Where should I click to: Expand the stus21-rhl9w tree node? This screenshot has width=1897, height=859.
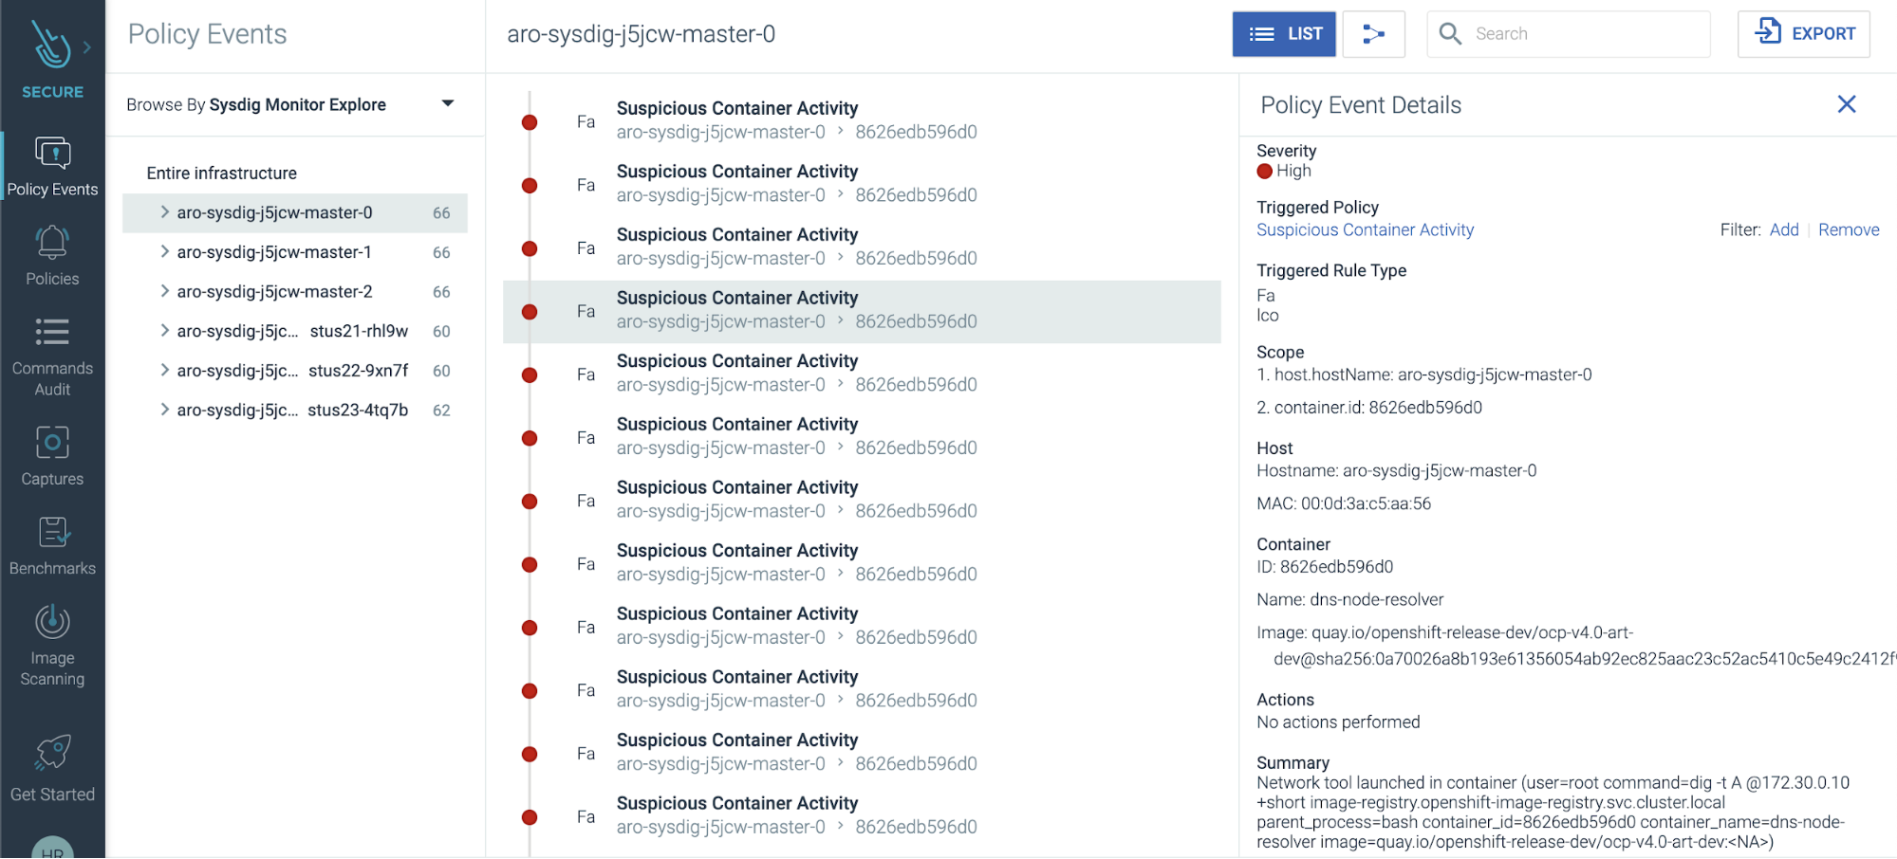click(x=164, y=331)
